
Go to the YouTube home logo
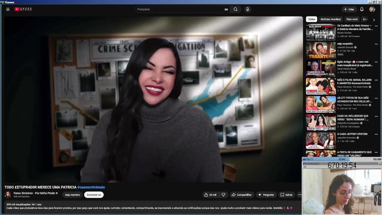pos(23,9)
